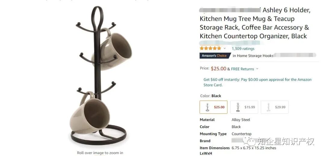Pick the $29.99 white variant
325x156 pixels.
click(x=275, y=107)
